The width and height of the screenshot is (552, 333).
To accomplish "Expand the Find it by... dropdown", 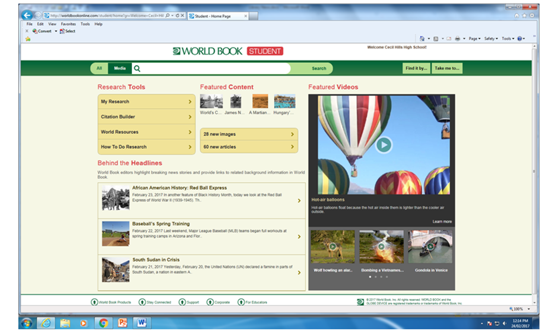I will [x=416, y=69].
